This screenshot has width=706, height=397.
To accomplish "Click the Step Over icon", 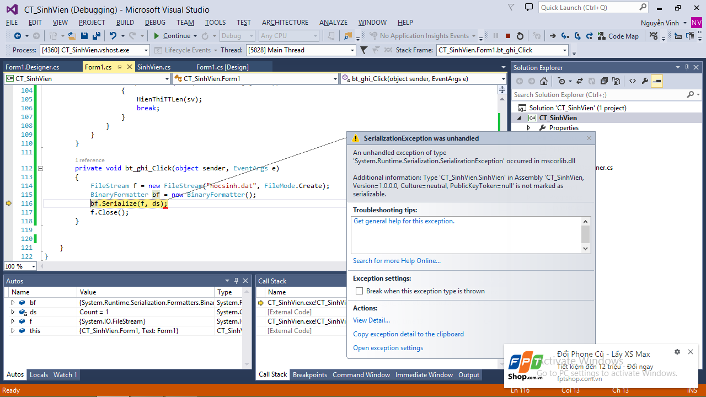I will click(577, 36).
